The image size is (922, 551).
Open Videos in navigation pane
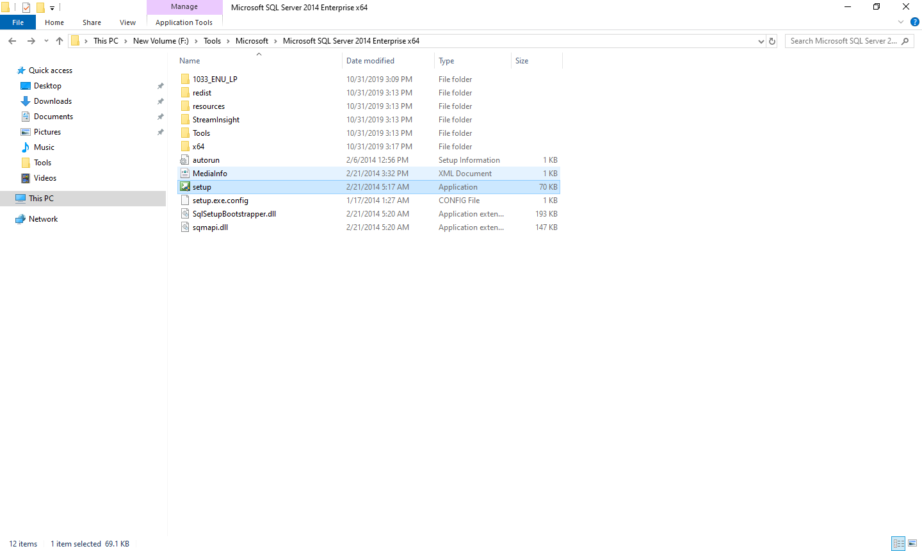click(x=45, y=178)
